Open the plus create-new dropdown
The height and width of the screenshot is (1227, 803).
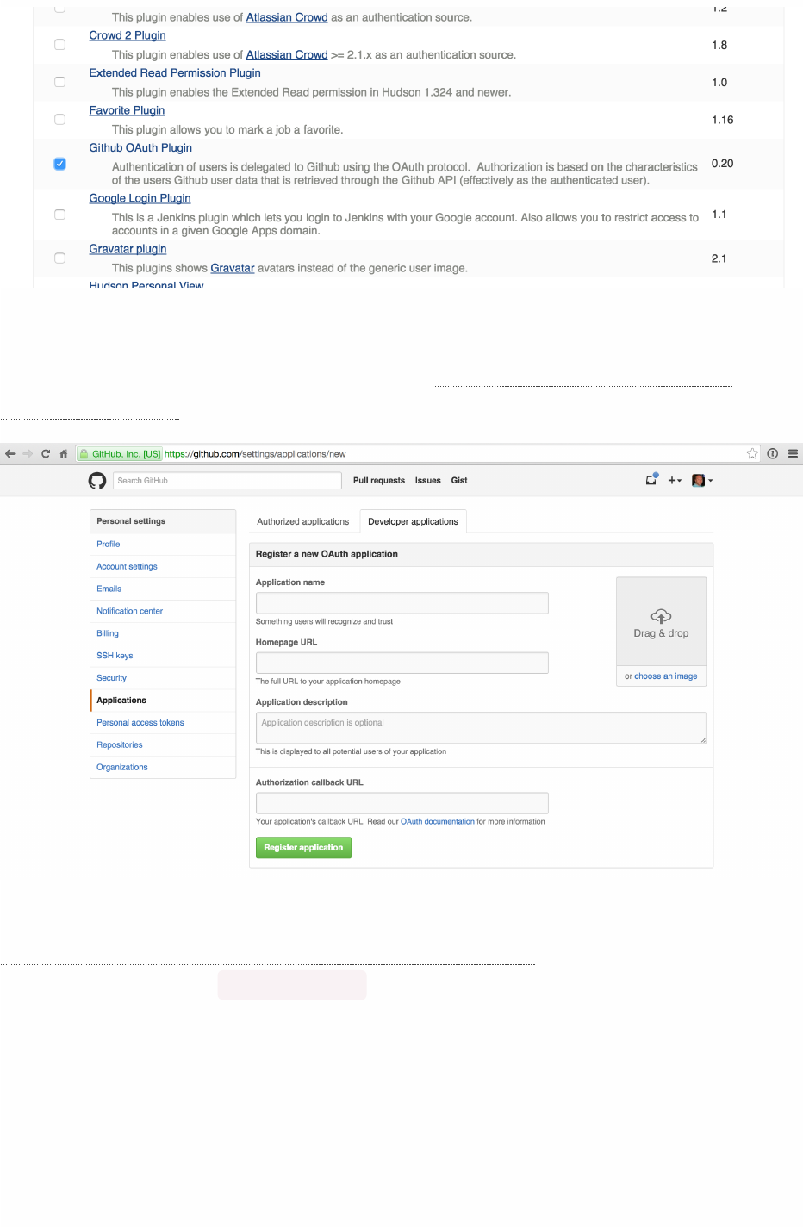pyautogui.click(x=675, y=481)
